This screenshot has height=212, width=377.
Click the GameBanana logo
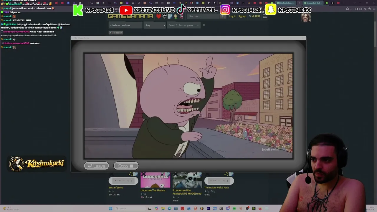click(x=130, y=16)
